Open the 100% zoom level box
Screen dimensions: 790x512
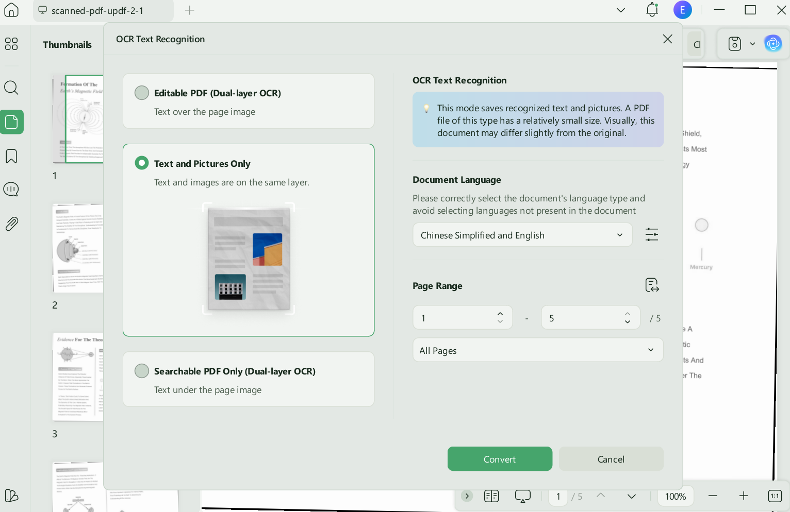(676, 497)
